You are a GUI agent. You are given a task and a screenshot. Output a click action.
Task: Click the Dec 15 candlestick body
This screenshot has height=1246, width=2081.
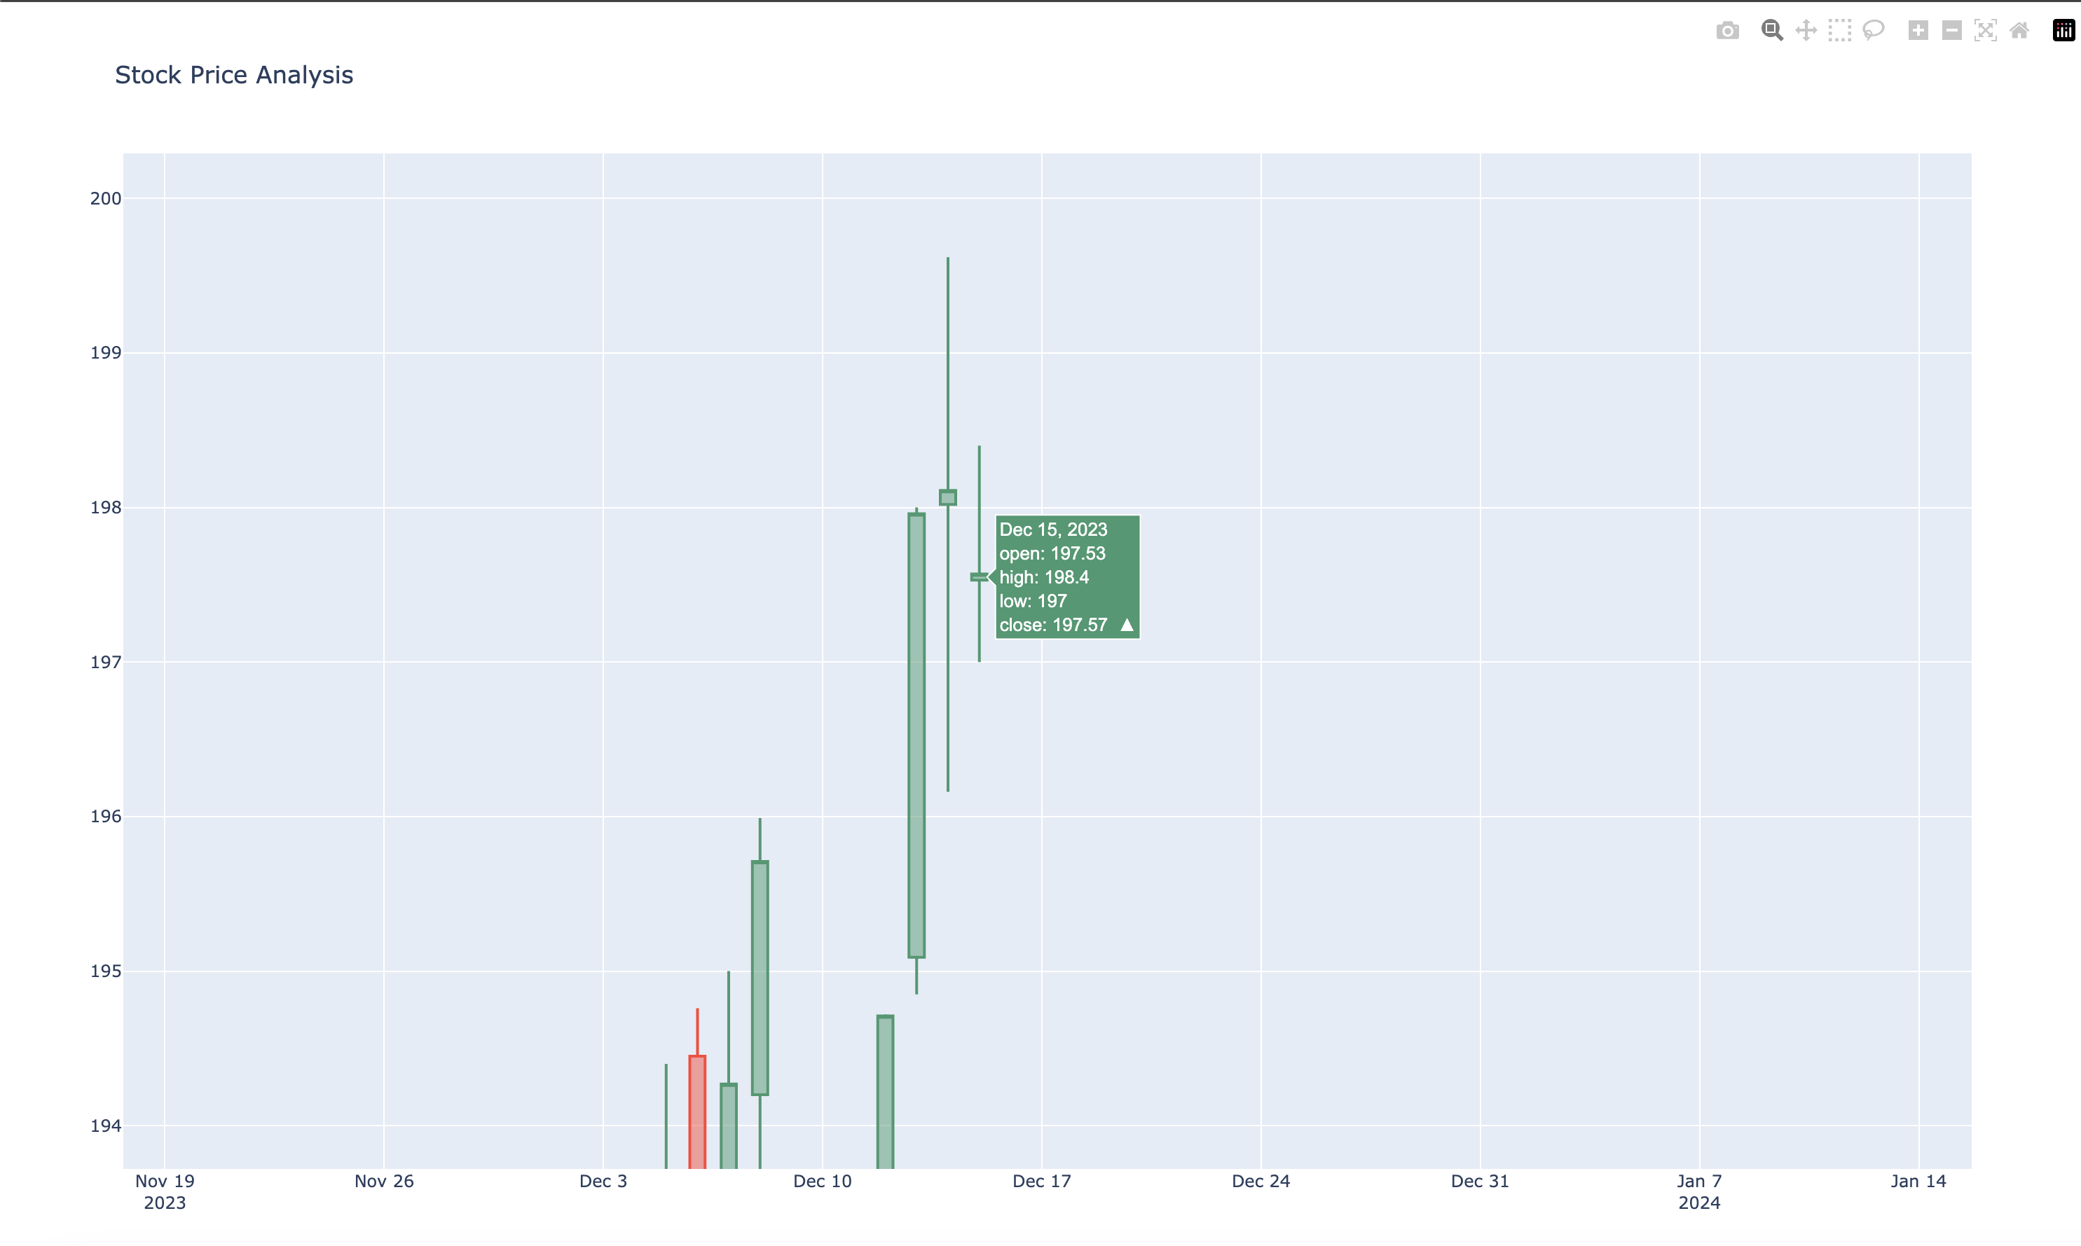click(980, 577)
